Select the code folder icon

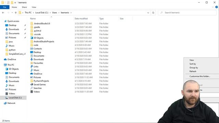32,45
